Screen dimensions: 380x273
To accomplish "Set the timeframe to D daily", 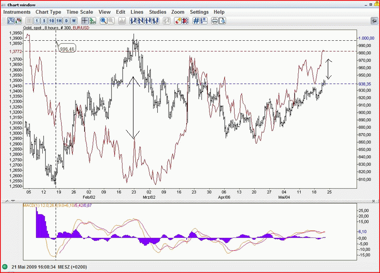I will 66,21.
